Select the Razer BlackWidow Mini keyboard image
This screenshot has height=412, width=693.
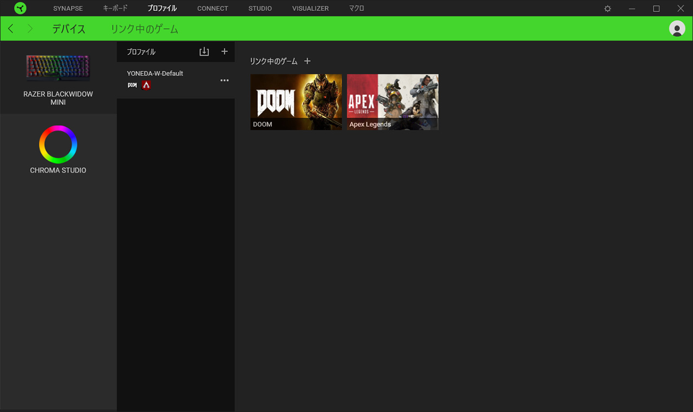pos(58,68)
